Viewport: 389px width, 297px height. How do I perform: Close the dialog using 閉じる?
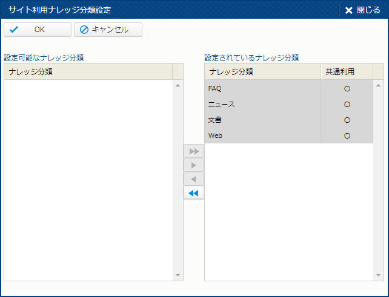tap(362, 10)
